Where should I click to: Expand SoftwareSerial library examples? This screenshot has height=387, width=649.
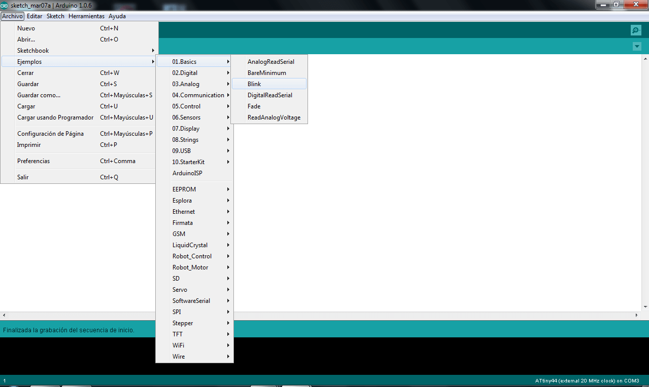point(194,301)
